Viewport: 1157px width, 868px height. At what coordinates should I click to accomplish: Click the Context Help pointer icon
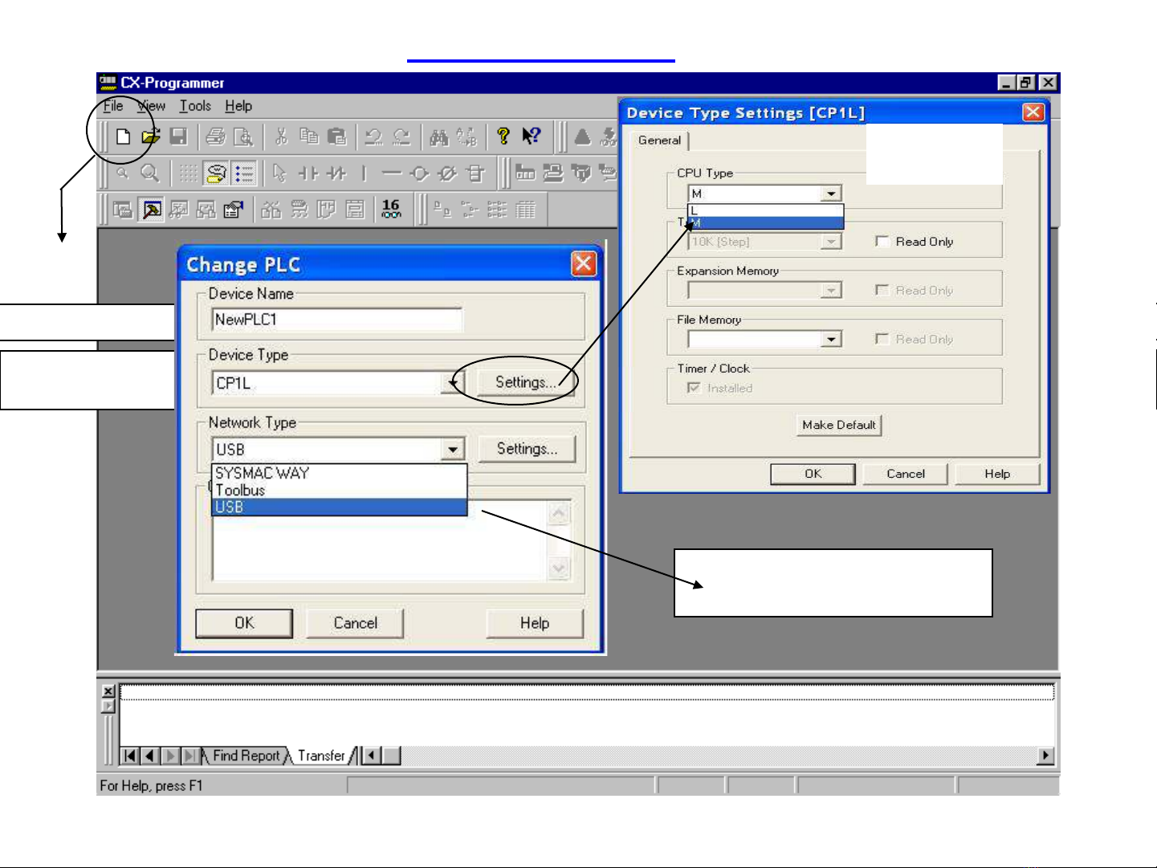coord(531,137)
